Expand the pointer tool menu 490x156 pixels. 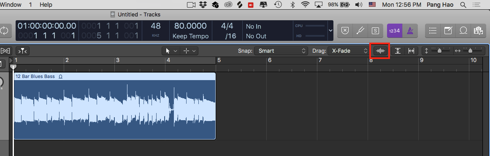pyautogui.click(x=171, y=51)
